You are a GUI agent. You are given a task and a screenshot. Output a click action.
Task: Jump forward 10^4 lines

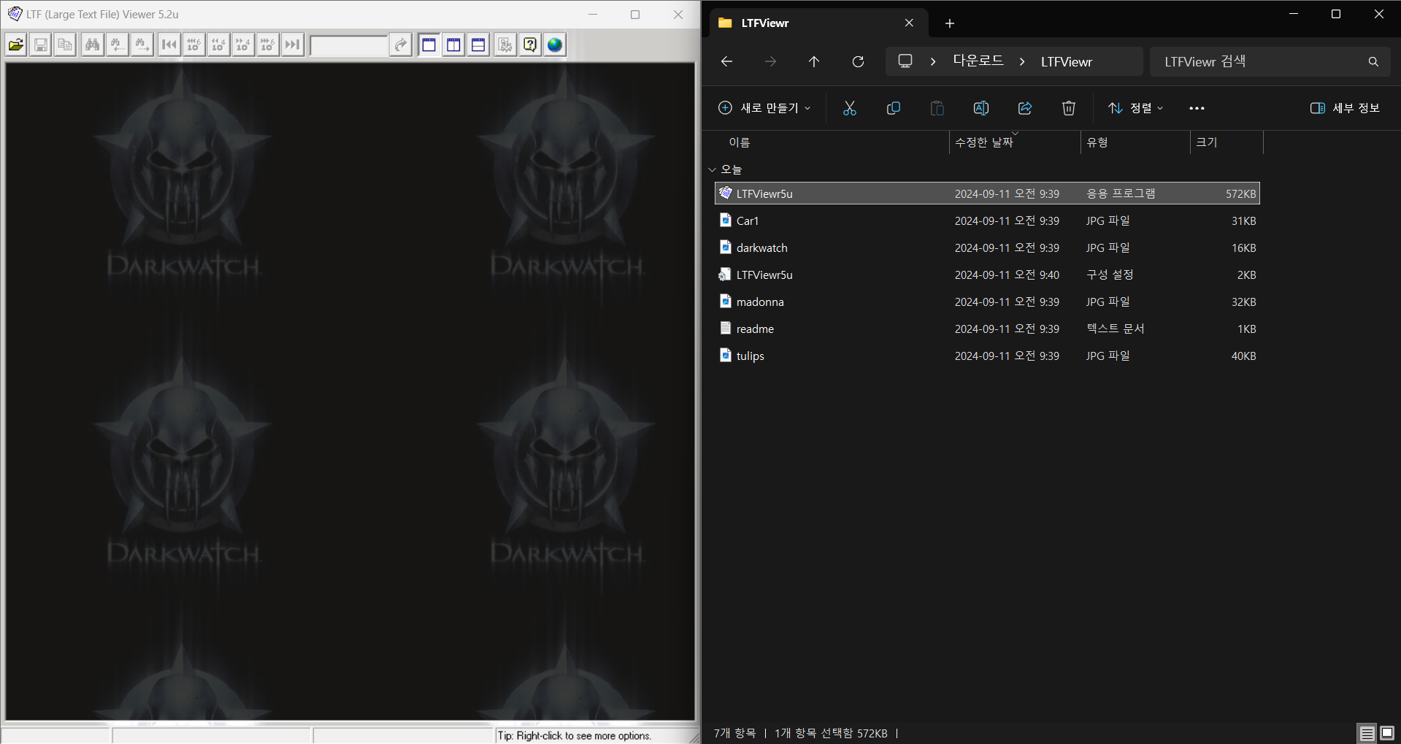pyautogui.click(x=243, y=45)
